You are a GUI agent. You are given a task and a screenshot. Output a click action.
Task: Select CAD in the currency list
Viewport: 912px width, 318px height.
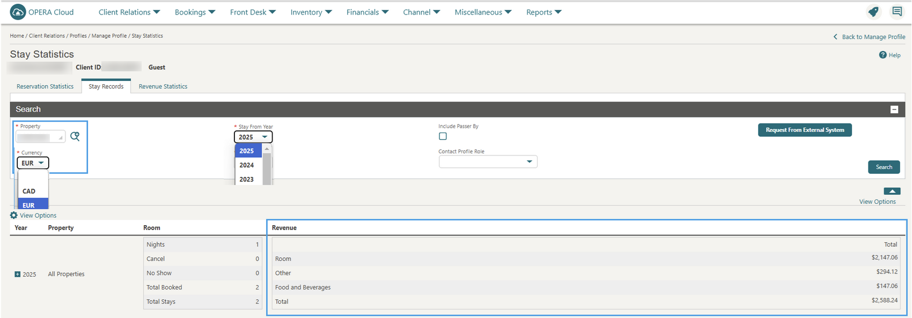point(33,191)
